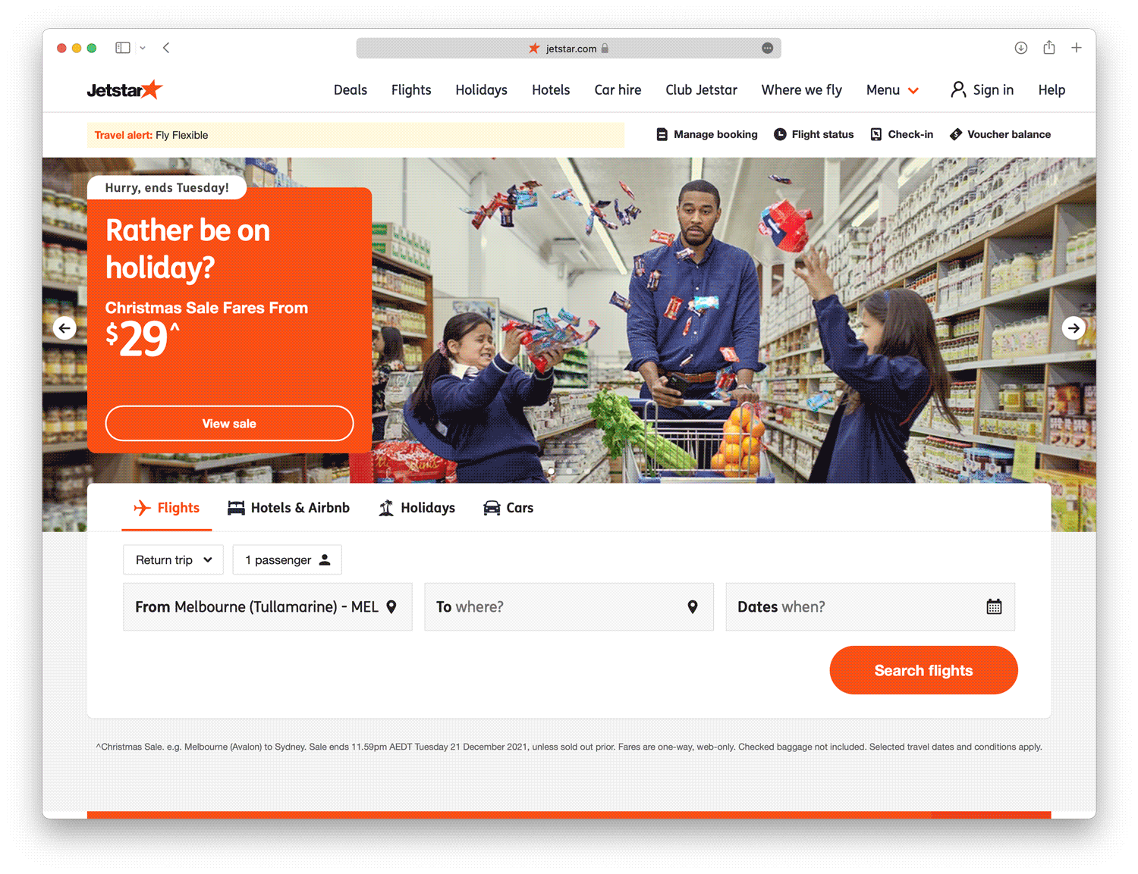Click the Search flights button
1138x874 pixels.
click(x=923, y=670)
